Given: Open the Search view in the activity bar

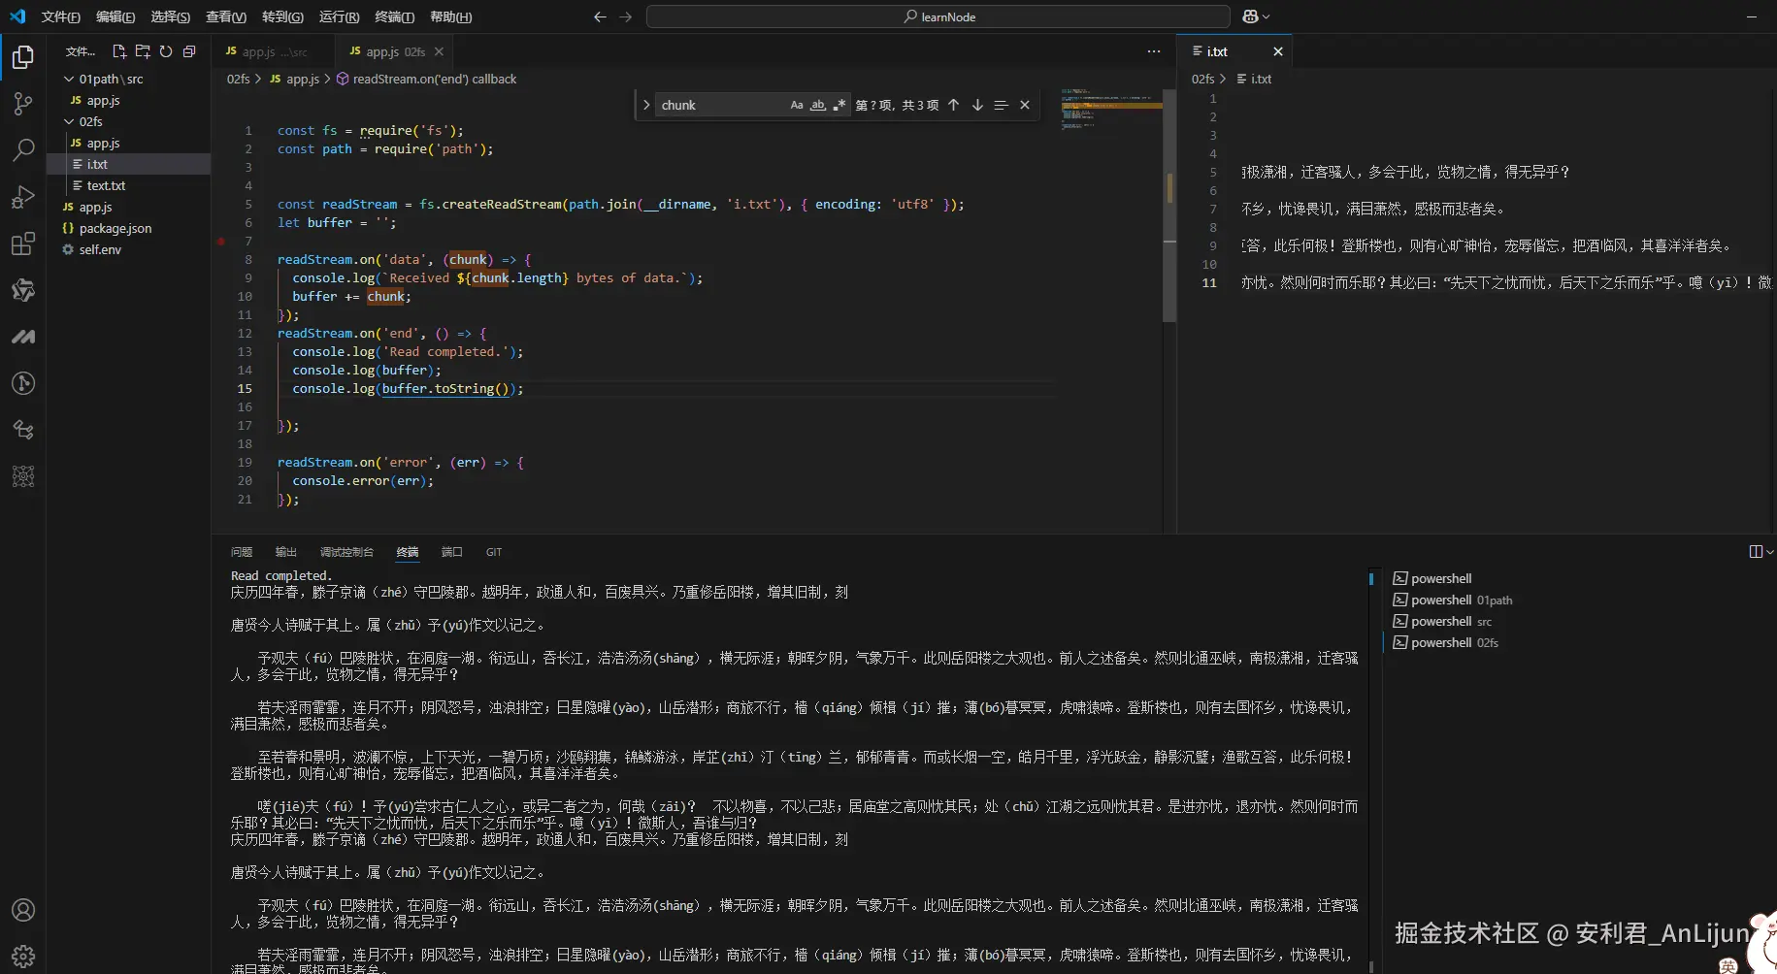Looking at the screenshot, I should click(x=23, y=150).
